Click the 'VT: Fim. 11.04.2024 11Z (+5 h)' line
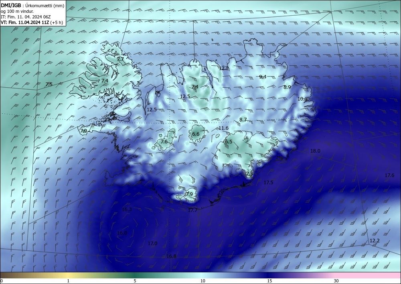 (x=32, y=22)
